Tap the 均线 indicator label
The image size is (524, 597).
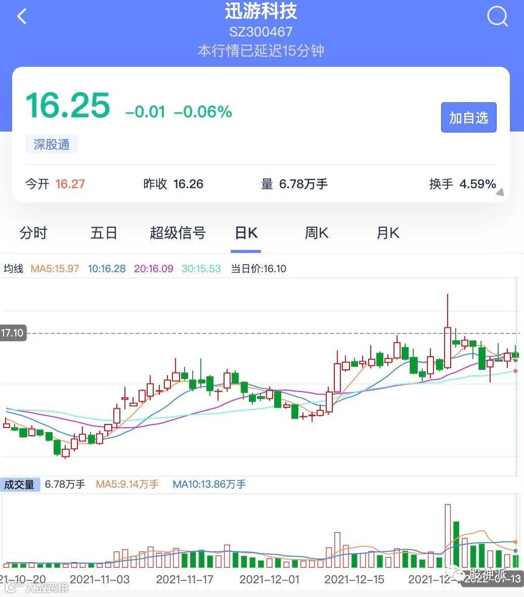(x=13, y=269)
